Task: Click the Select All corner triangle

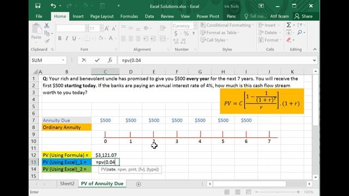Action: click(35, 72)
